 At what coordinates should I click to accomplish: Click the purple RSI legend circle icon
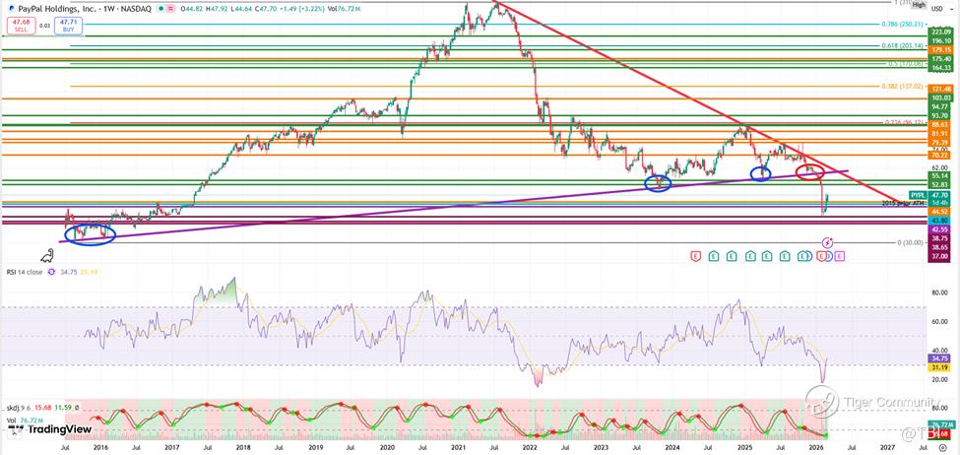[50, 272]
